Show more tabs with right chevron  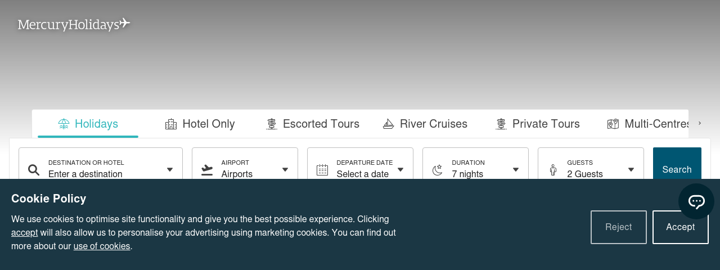(700, 123)
